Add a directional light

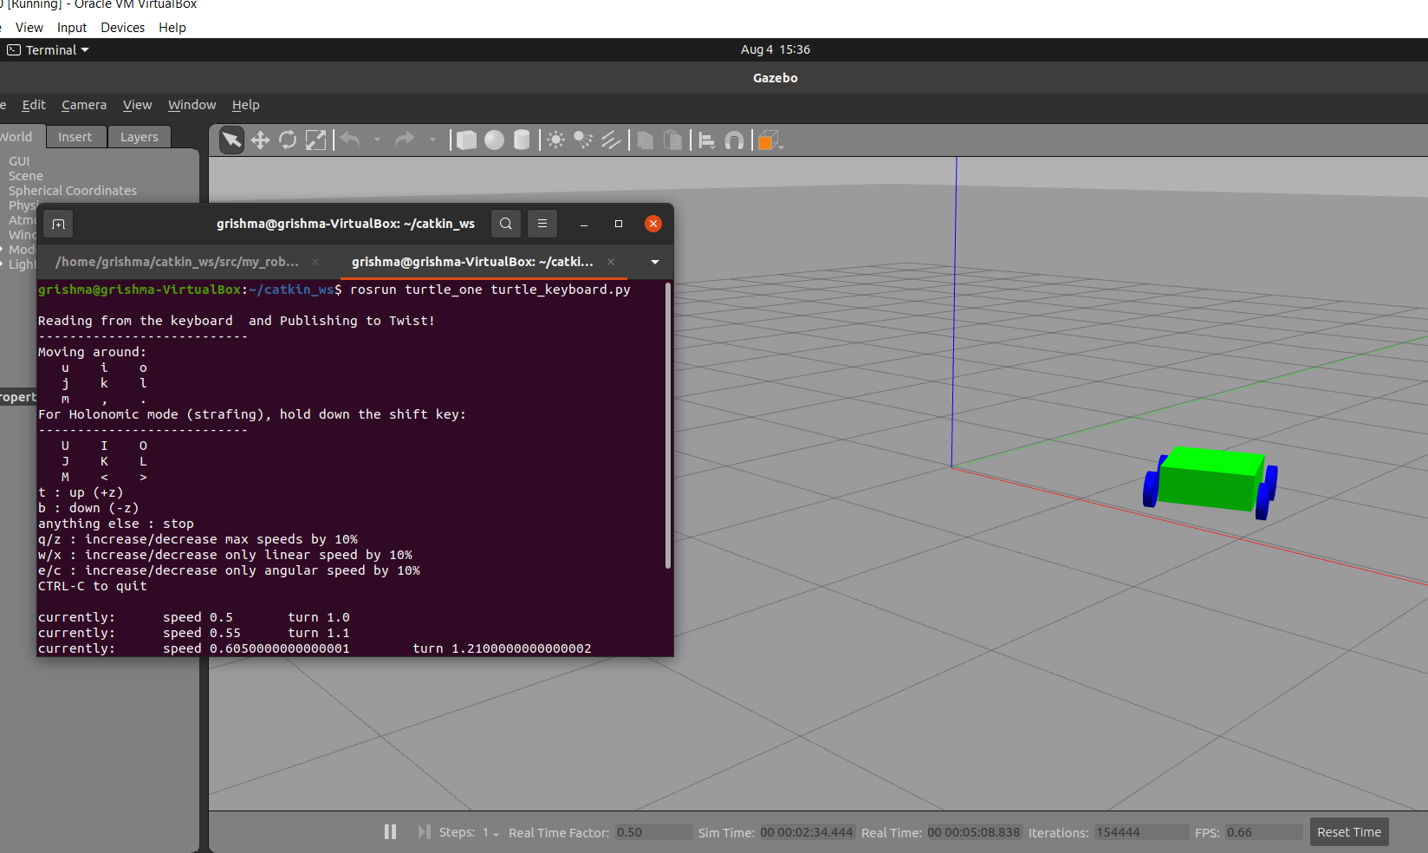(611, 140)
